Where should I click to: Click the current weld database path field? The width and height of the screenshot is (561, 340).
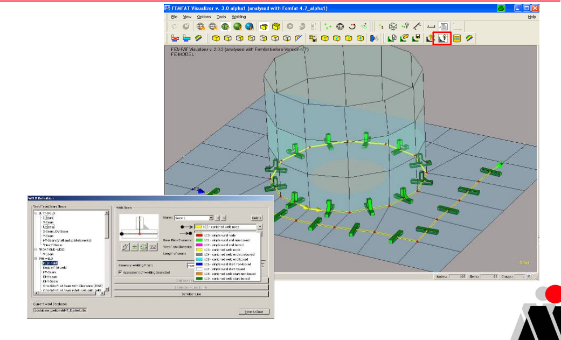[x=60, y=310]
